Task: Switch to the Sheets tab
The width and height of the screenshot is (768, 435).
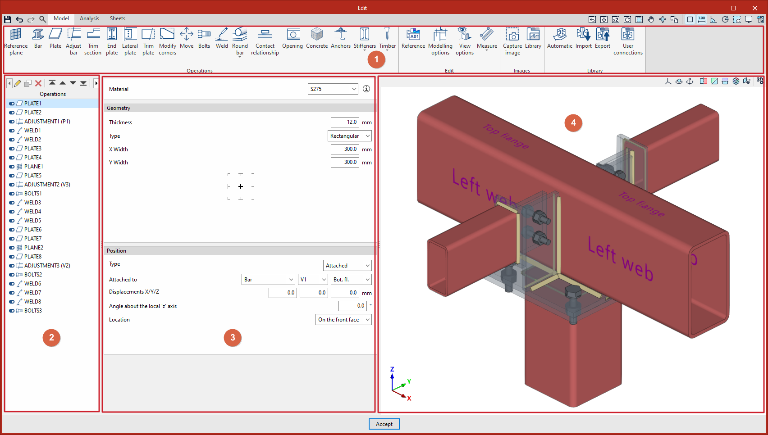Action: (x=118, y=18)
